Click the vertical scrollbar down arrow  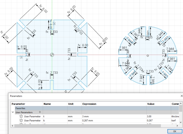(x=181, y=122)
